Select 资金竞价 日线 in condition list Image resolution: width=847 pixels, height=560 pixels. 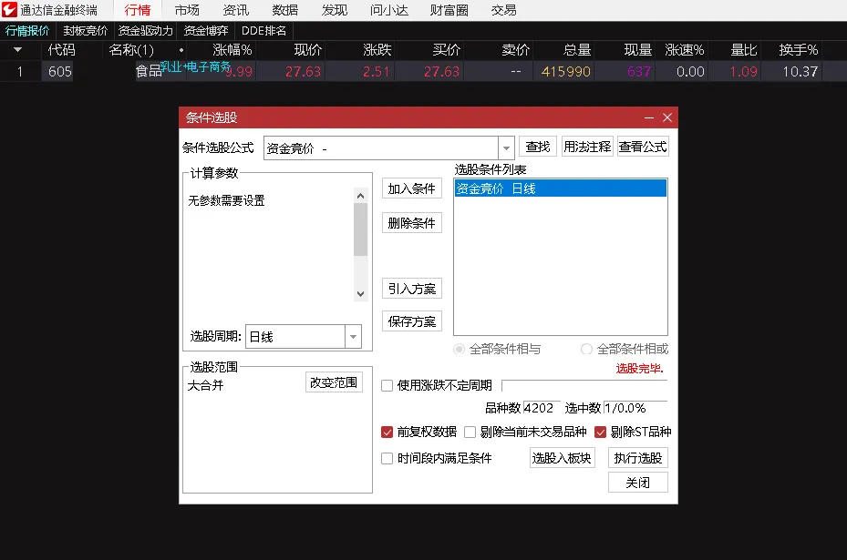(x=560, y=188)
